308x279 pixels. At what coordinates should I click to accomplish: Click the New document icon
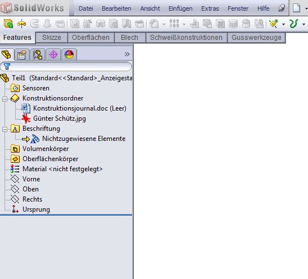[x=296, y=8]
